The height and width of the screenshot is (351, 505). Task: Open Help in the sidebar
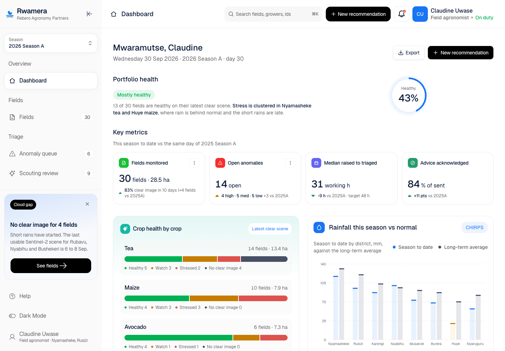[51, 296]
